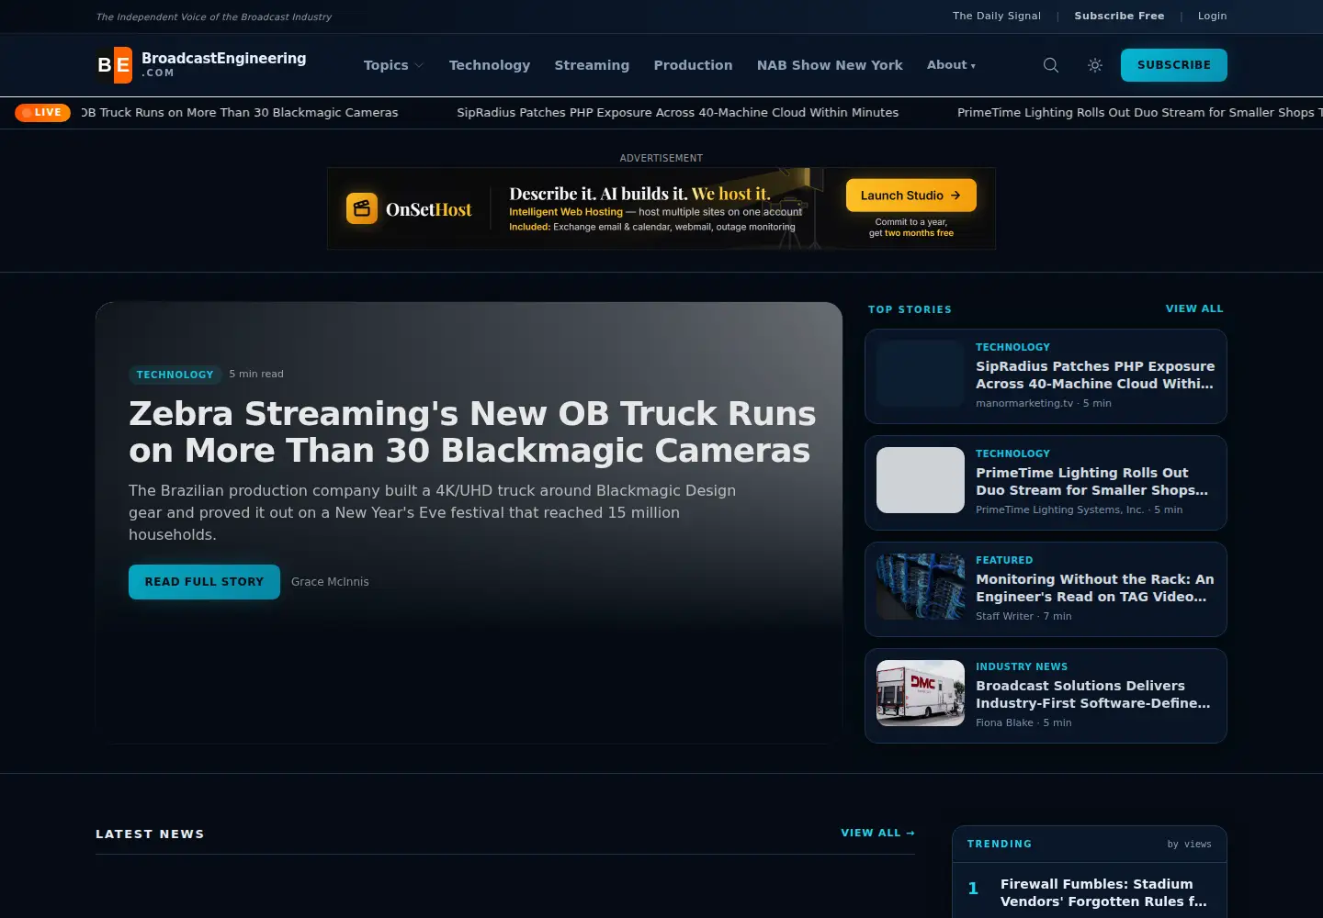Open Broadcast Solutions Delivers story
Image resolution: width=1323 pixels, height=918 pixels.
1093,694
